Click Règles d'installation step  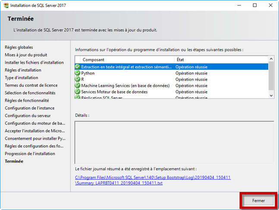(23, 70)
